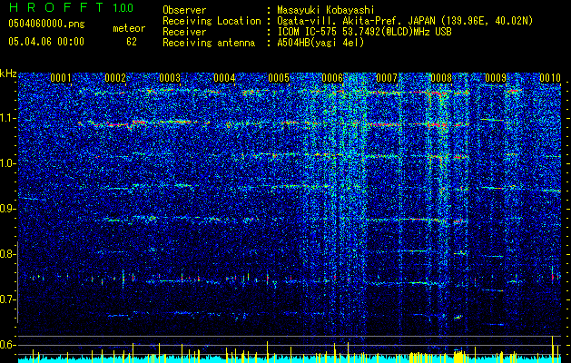
Task: Click the antenna text A504HB(yagi 4el)
Action: click(320, 43)
